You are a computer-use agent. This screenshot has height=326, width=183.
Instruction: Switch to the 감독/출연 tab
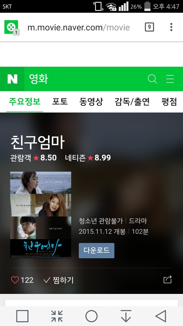point(132,102)
